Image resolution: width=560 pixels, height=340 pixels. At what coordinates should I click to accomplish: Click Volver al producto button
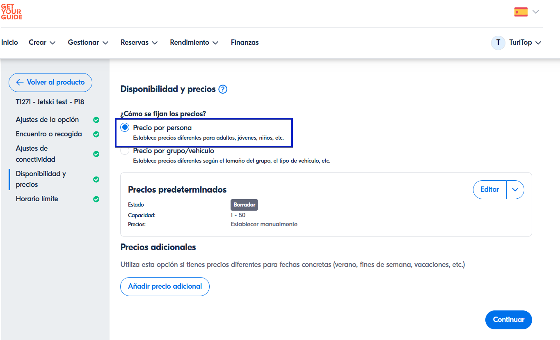click(50, 83)
